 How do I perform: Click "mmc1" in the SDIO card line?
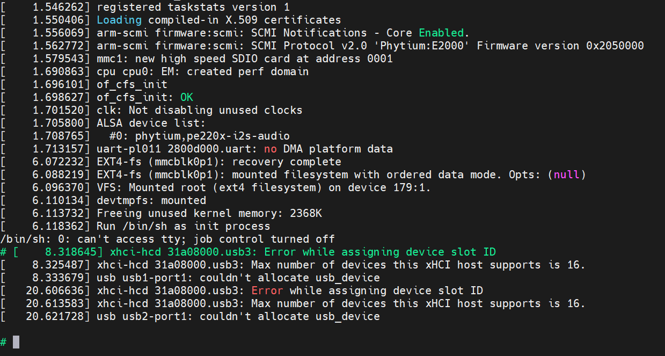pos(109,59)
